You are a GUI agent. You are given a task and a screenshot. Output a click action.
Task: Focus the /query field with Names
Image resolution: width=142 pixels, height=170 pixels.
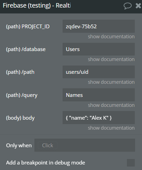(99, 95)
